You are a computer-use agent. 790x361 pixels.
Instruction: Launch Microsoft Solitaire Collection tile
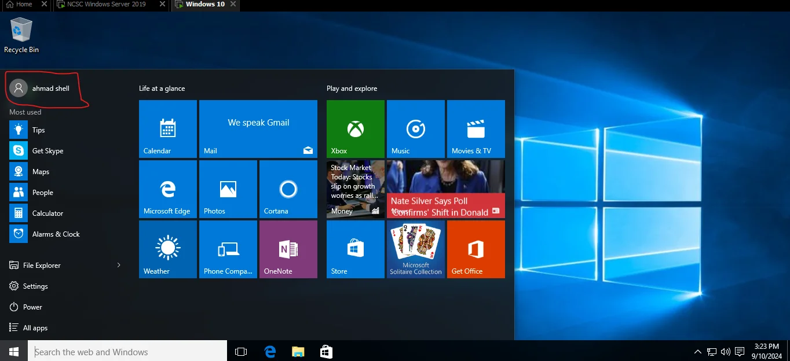pos(416,249)
